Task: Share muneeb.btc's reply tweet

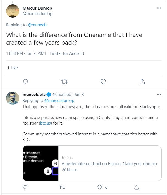Action: click(137, 188)
